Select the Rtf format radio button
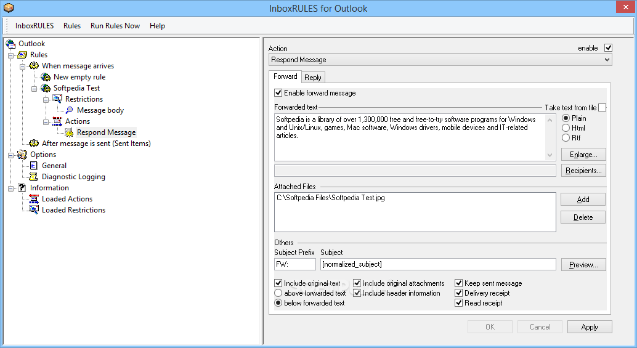637x348 pixels. (x=566, y=137)
